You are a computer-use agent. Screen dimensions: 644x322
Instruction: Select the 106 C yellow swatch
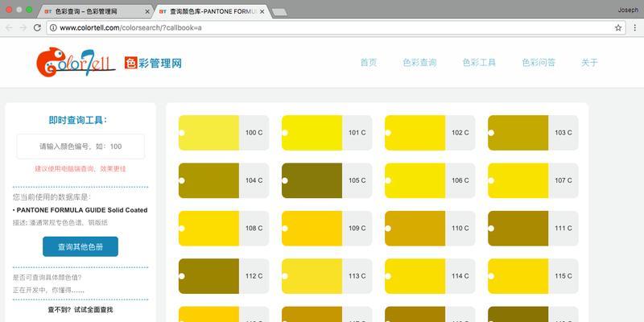click(x=430, y=180)
